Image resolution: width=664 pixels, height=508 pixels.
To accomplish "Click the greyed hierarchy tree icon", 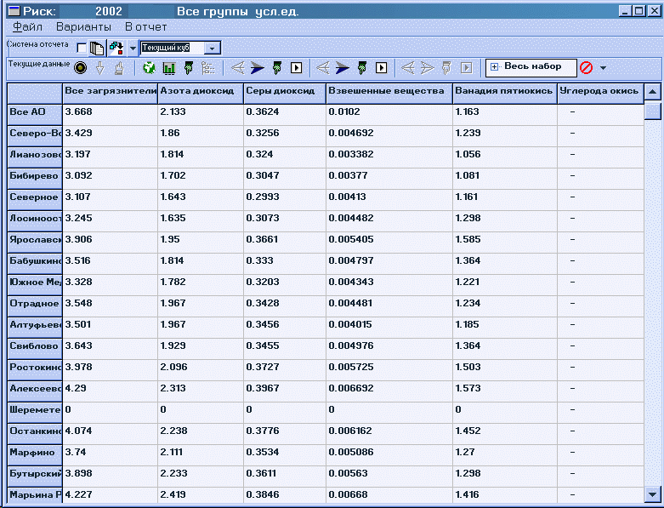I will coord(208,68).
